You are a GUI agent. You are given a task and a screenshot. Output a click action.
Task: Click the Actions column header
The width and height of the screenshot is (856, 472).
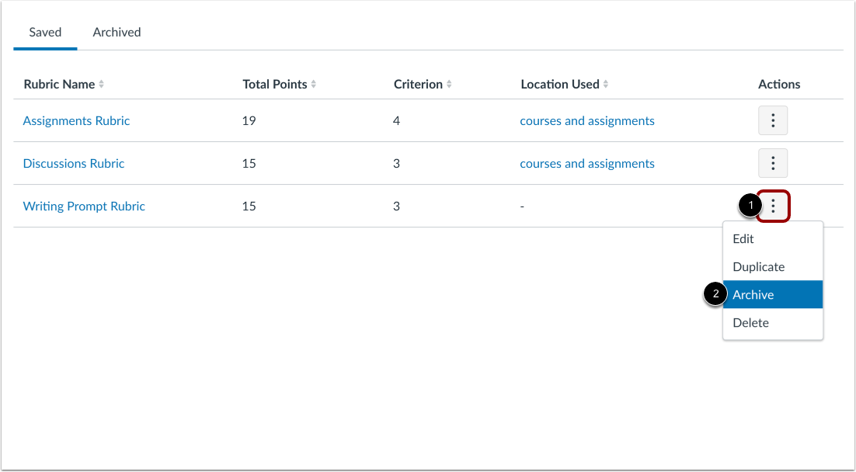779,84
